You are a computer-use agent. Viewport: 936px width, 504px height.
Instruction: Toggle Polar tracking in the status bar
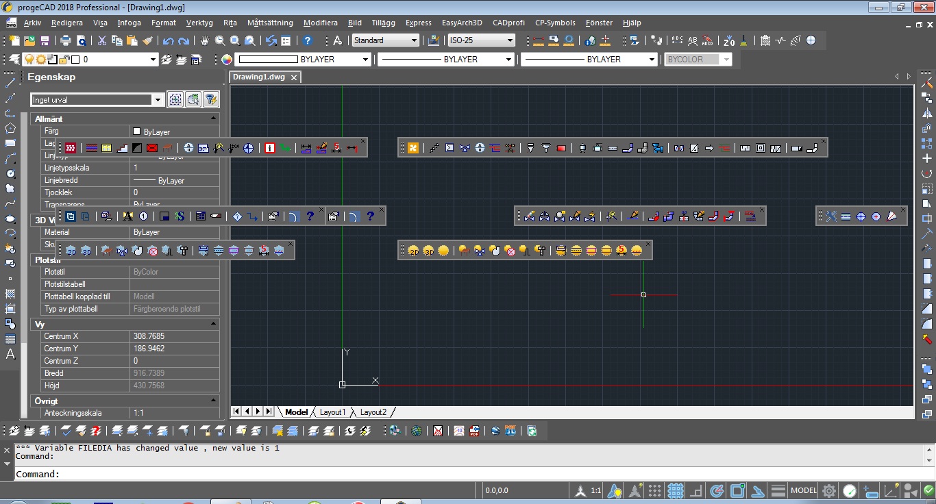[x=717, y=490]
